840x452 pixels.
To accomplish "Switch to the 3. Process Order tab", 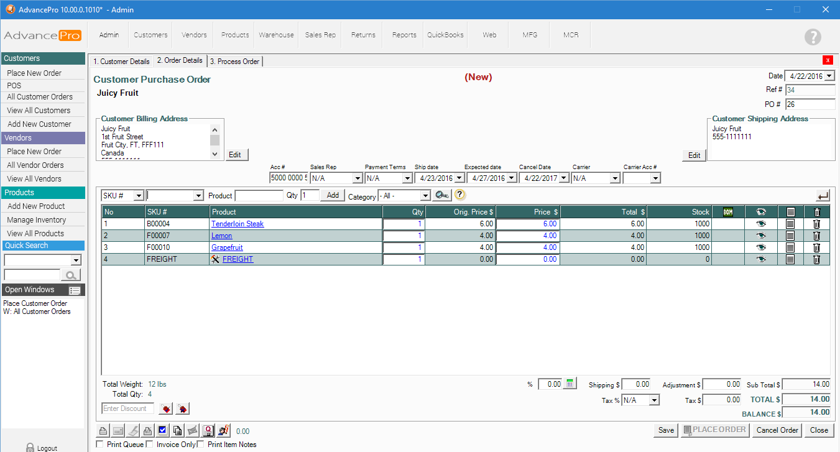I will pos(235,62).
